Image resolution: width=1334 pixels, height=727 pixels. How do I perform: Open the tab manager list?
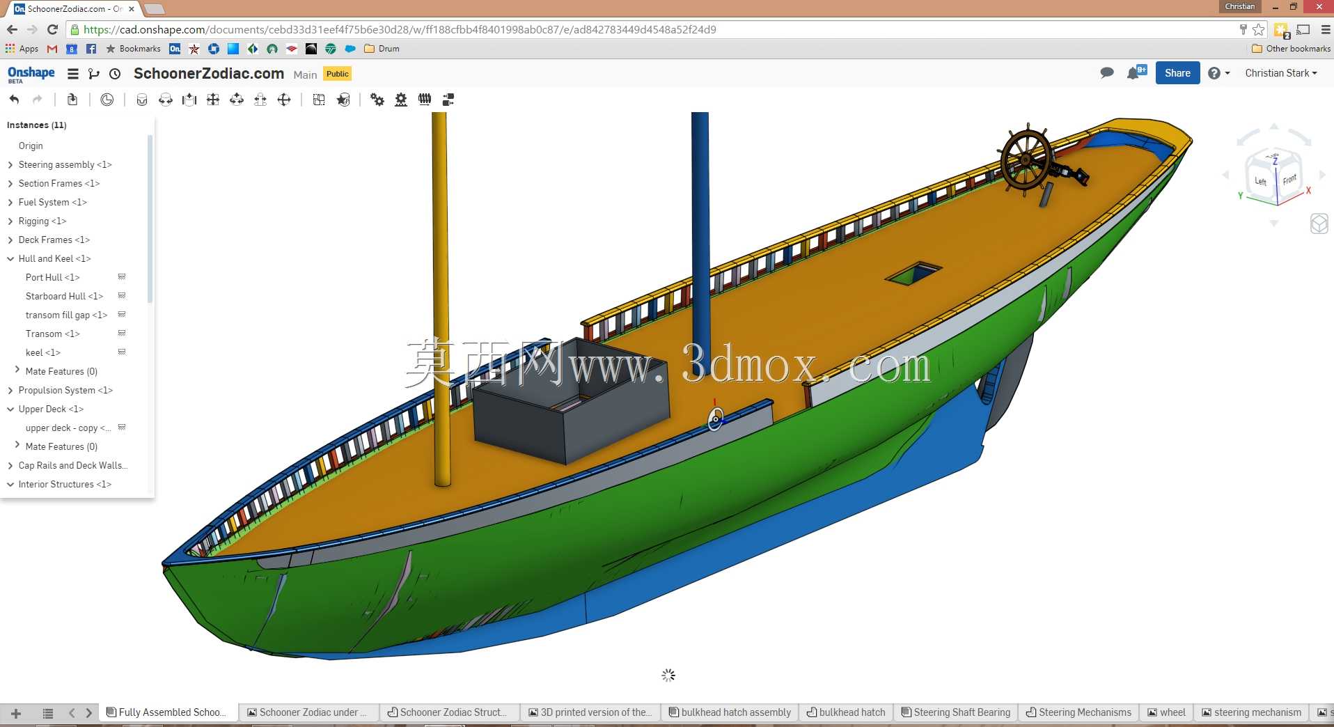click(x=48, y=713)
